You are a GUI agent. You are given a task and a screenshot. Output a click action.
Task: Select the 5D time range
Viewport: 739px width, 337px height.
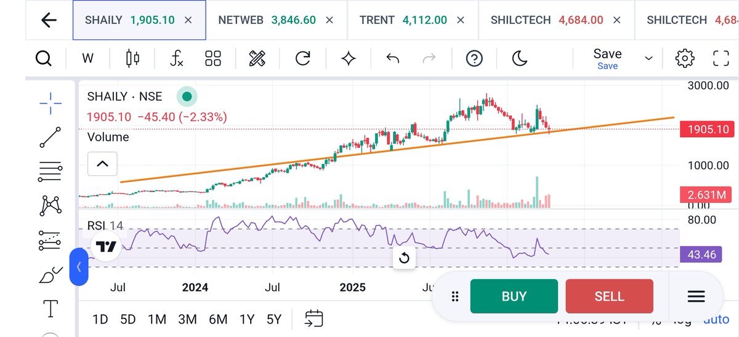point(127,320)
